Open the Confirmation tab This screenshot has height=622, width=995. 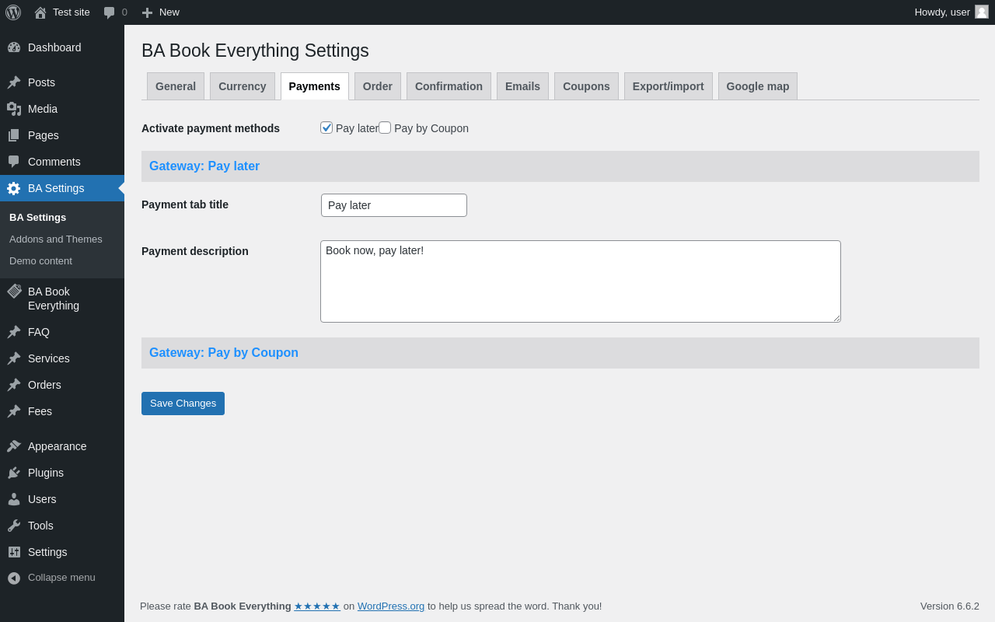449,86
